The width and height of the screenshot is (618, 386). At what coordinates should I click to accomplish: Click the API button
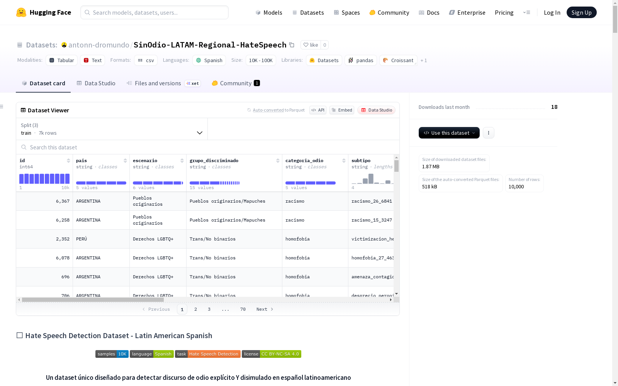click(x=318, y=110)
